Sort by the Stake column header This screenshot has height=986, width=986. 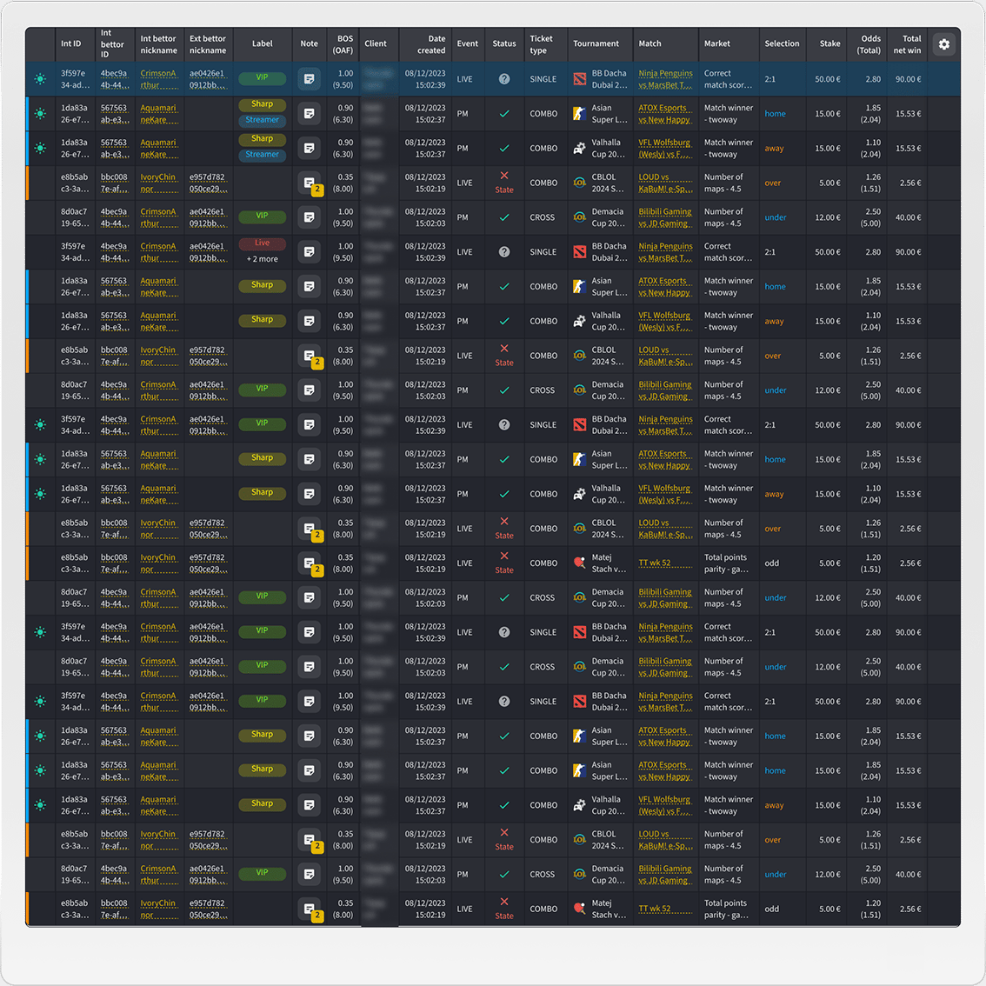point(829,43)
